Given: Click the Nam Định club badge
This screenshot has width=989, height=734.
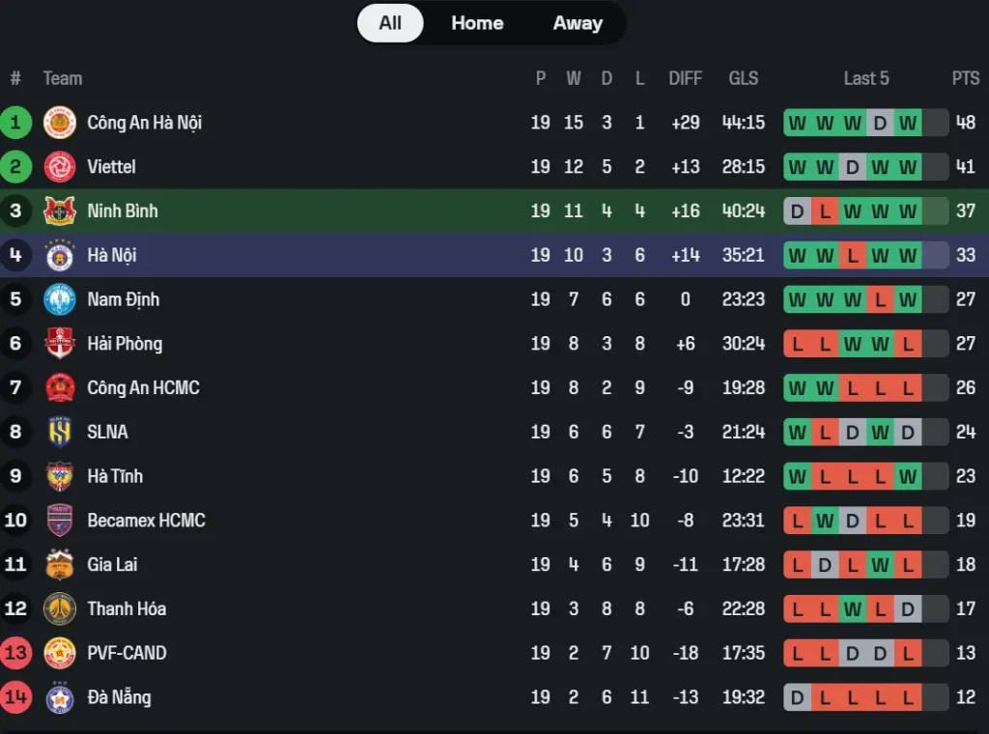Looking at the screenshot, I should 60,299.
